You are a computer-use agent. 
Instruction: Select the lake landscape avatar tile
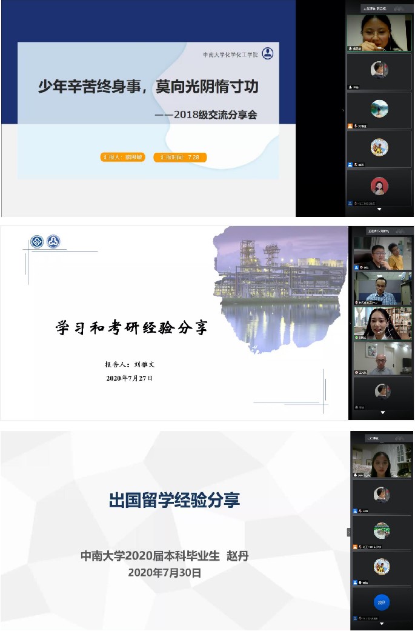point(379,109)
